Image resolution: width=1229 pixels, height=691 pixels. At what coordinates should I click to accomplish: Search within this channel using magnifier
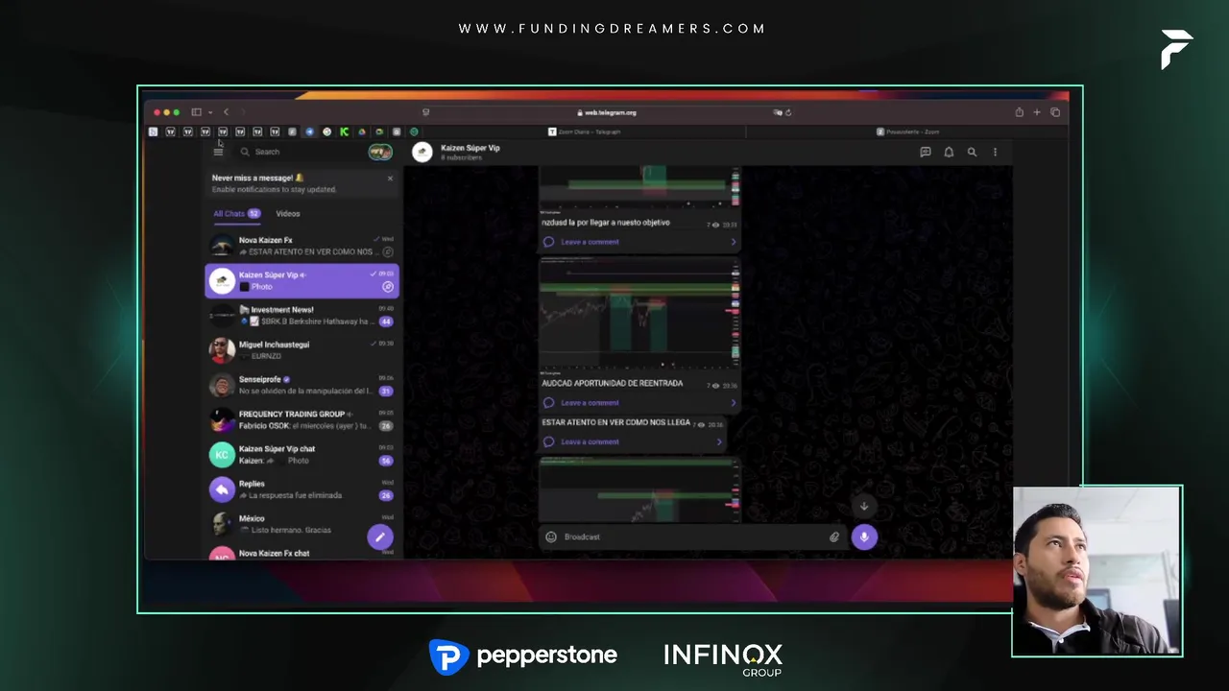point(972,152)
